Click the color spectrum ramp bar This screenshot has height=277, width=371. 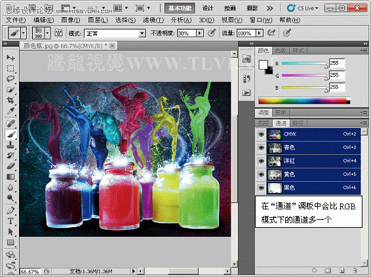pyautogui.click(x=304, y=100)
